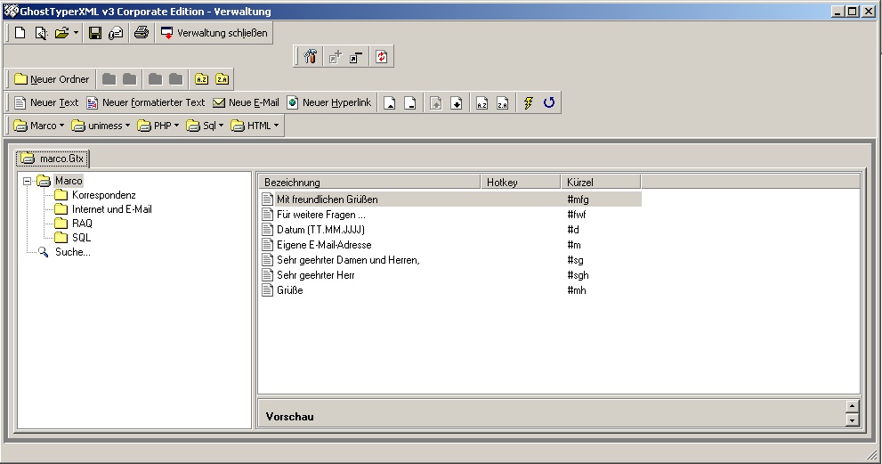Click the yellow lightning bolt icon
The width and height of the screenshot is (882, 464).
pos(528,103)
